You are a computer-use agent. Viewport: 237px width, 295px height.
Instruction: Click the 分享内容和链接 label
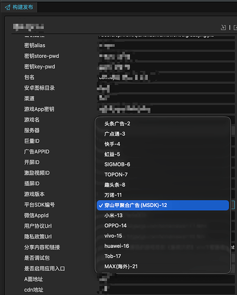42,247
